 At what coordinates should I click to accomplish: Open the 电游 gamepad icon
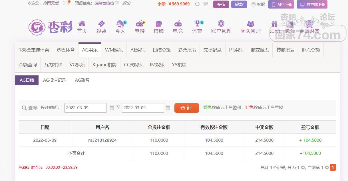click(140, 24)
